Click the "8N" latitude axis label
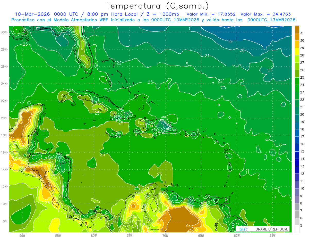Screen dimensions: 309x239 [5, 221]
